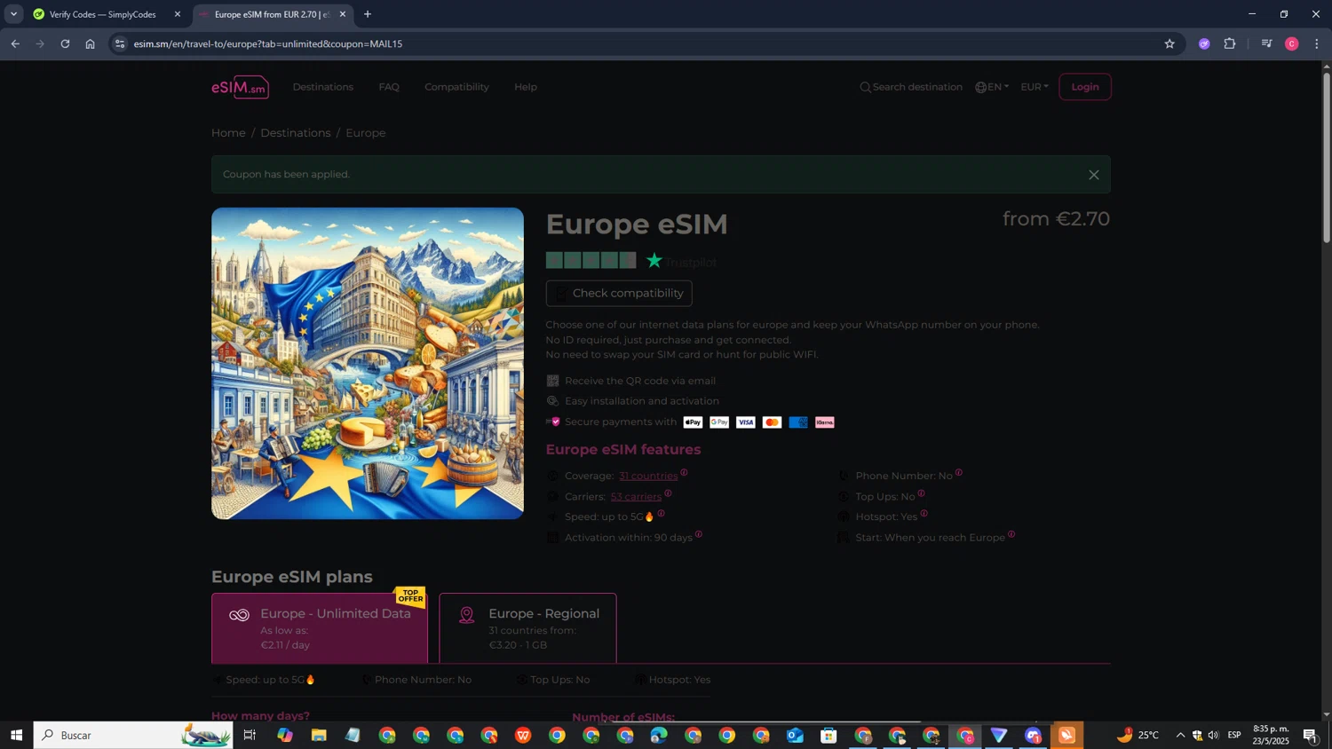This screenshot has width=1332, height=749.
Task: Open the tab search dropdown
Action: [x=13, y=14]
